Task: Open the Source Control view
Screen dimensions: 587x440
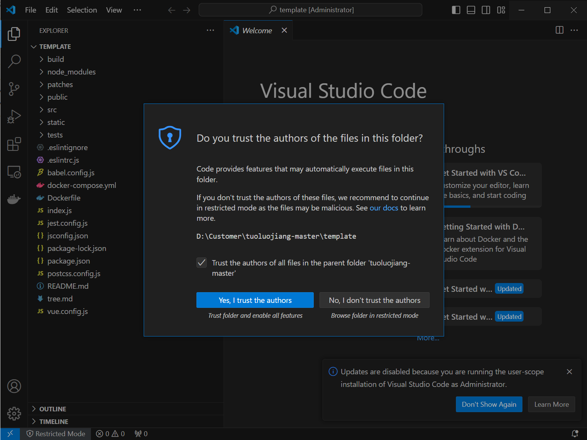Action: point(14,89)
